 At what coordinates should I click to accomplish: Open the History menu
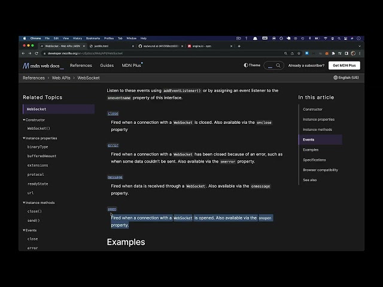click(77, 38)
